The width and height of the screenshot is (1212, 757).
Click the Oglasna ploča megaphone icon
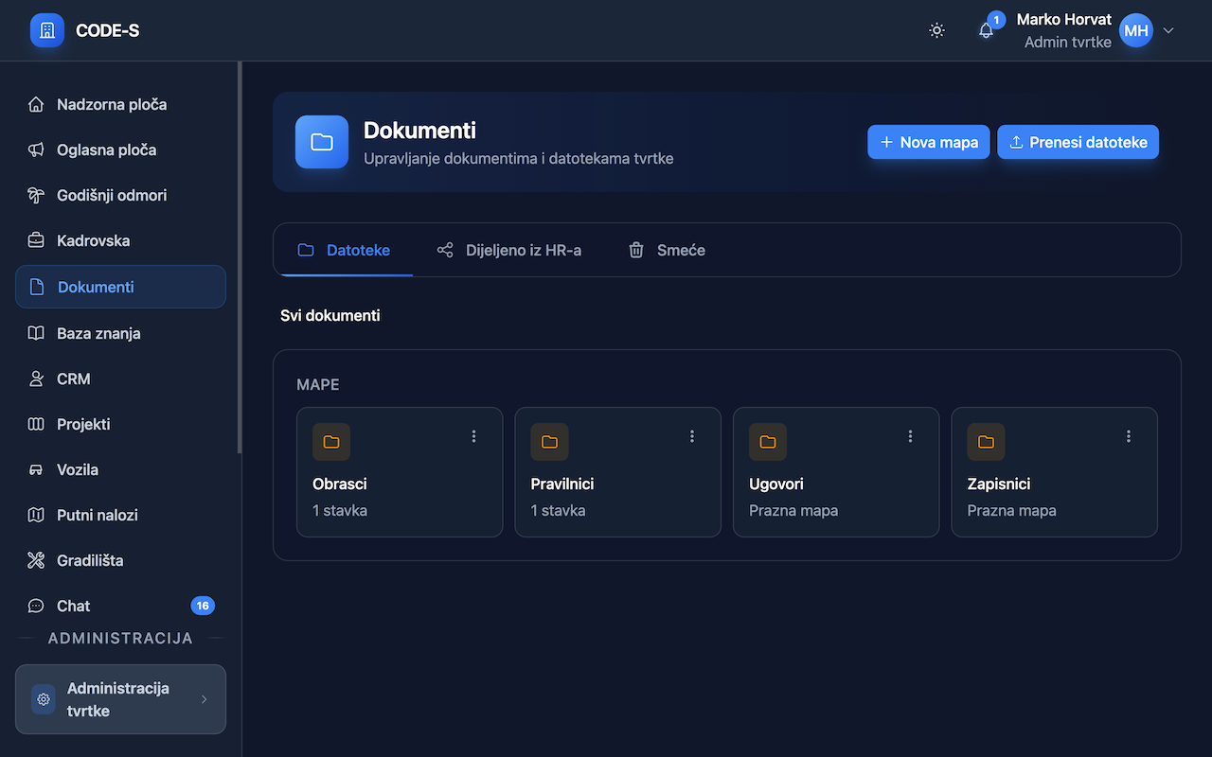coord(36,150)
